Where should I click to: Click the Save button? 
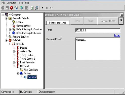77,21
